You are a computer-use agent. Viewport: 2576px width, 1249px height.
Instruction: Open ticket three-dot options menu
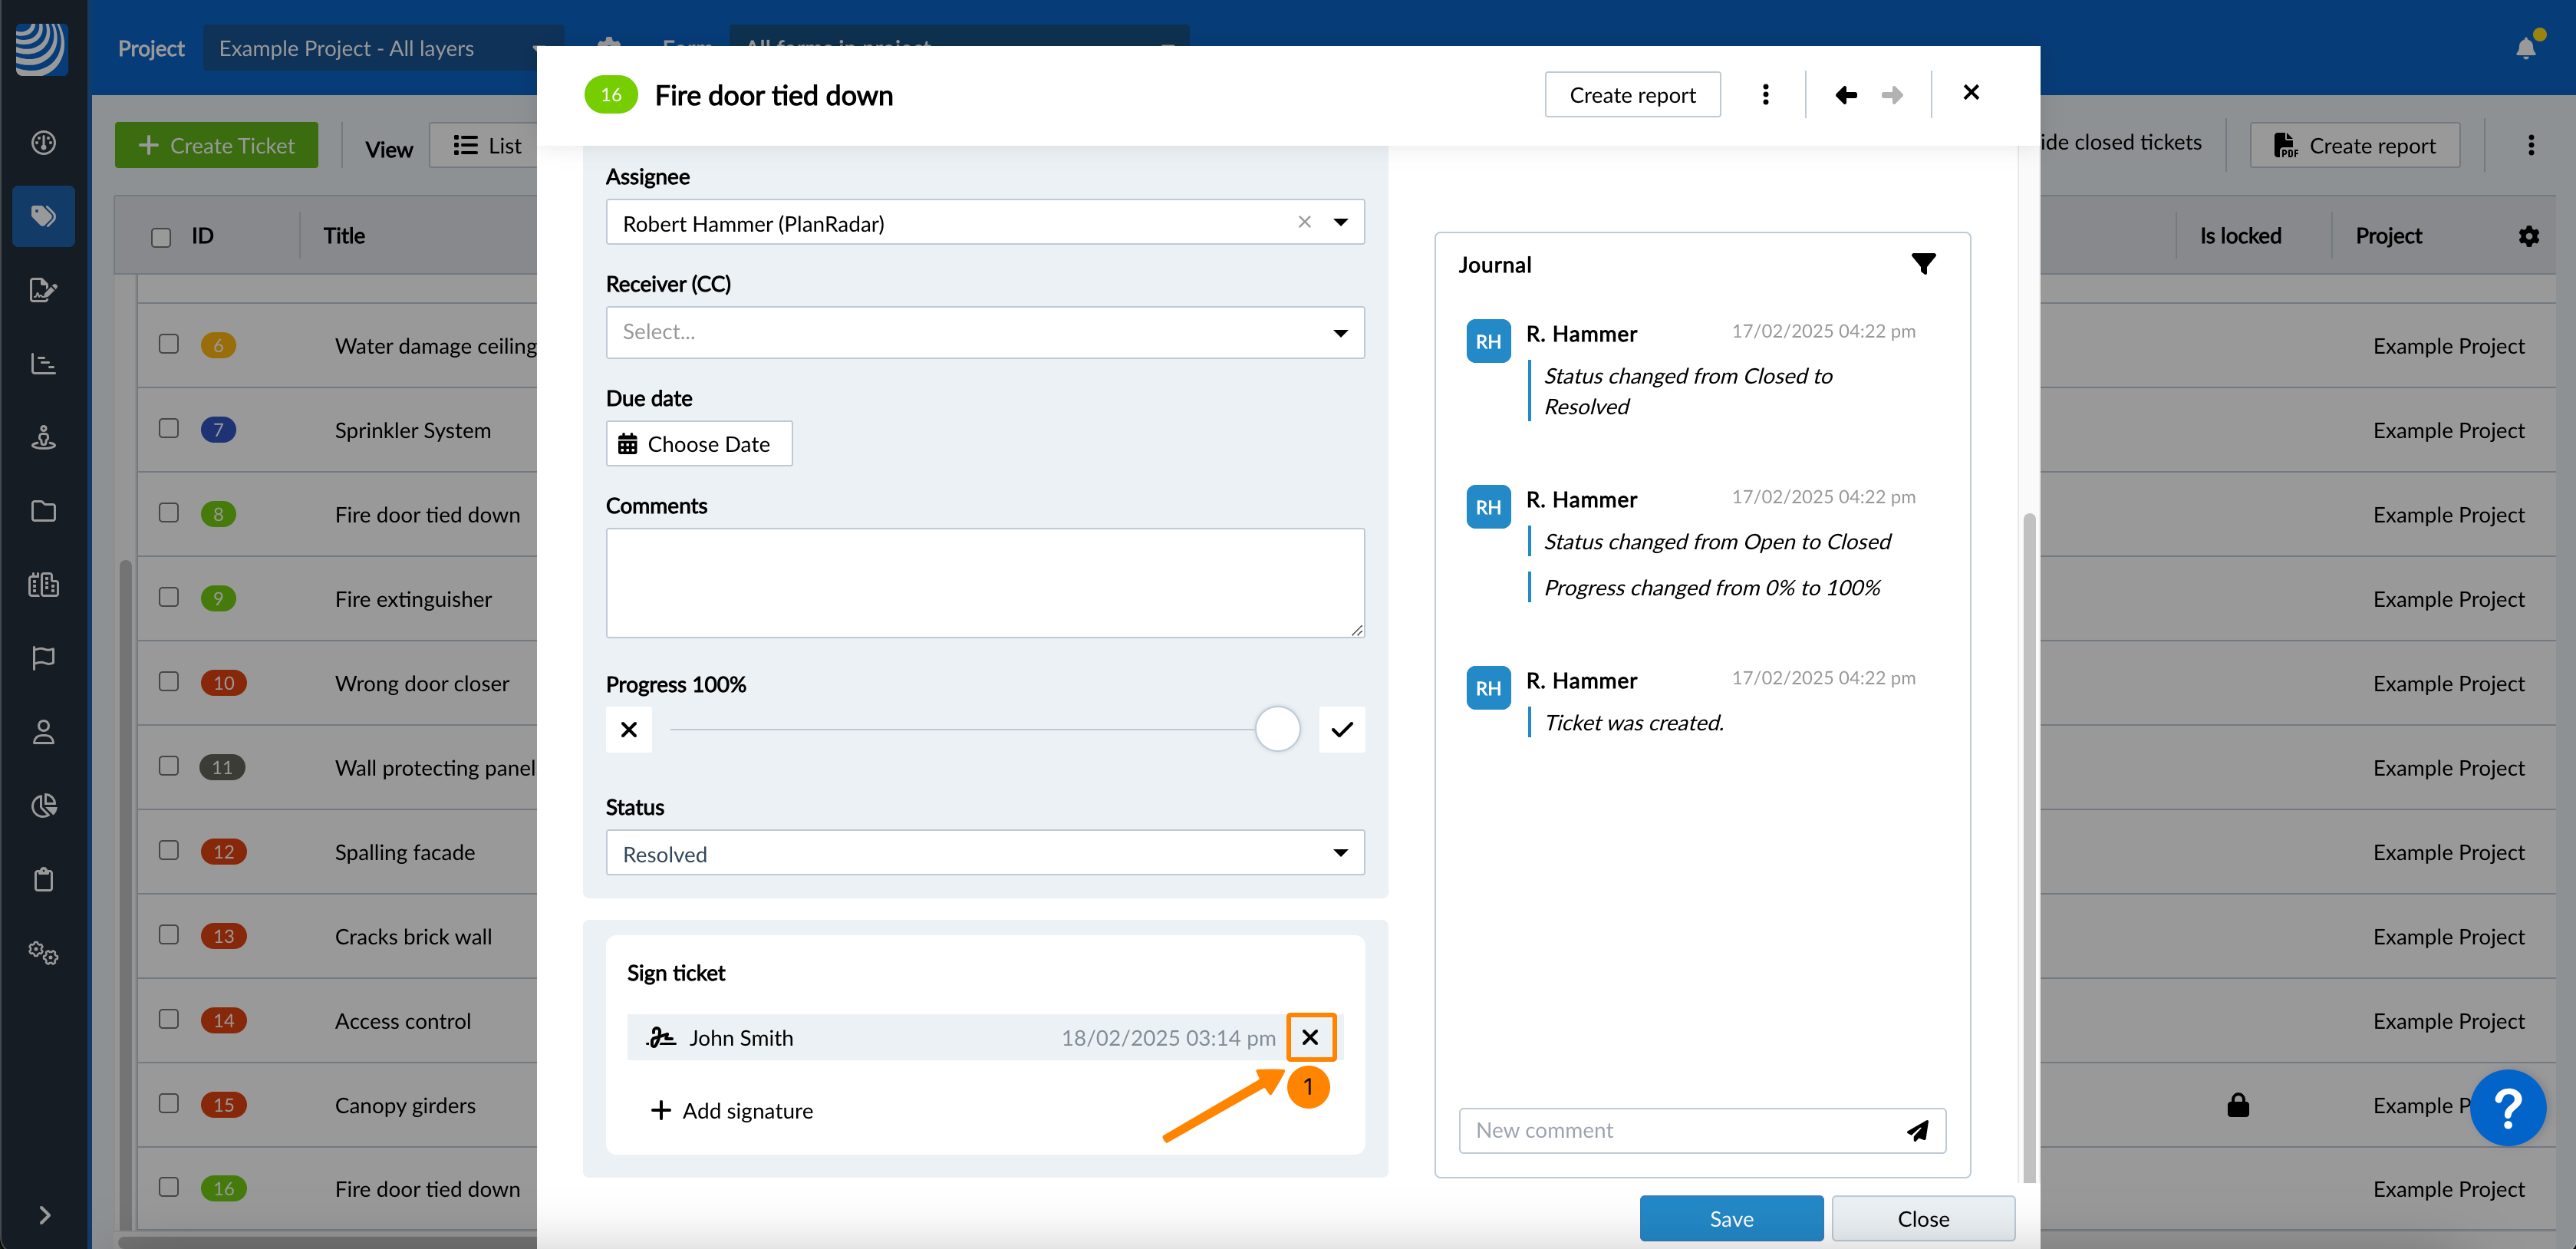point(1765,95)
